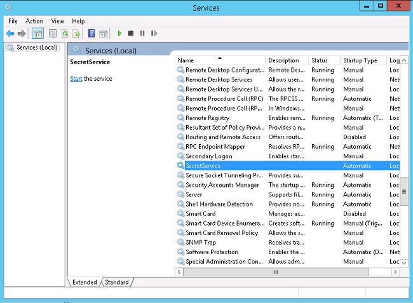
Task: Click the Start the service link
Action: click(76, 79)
